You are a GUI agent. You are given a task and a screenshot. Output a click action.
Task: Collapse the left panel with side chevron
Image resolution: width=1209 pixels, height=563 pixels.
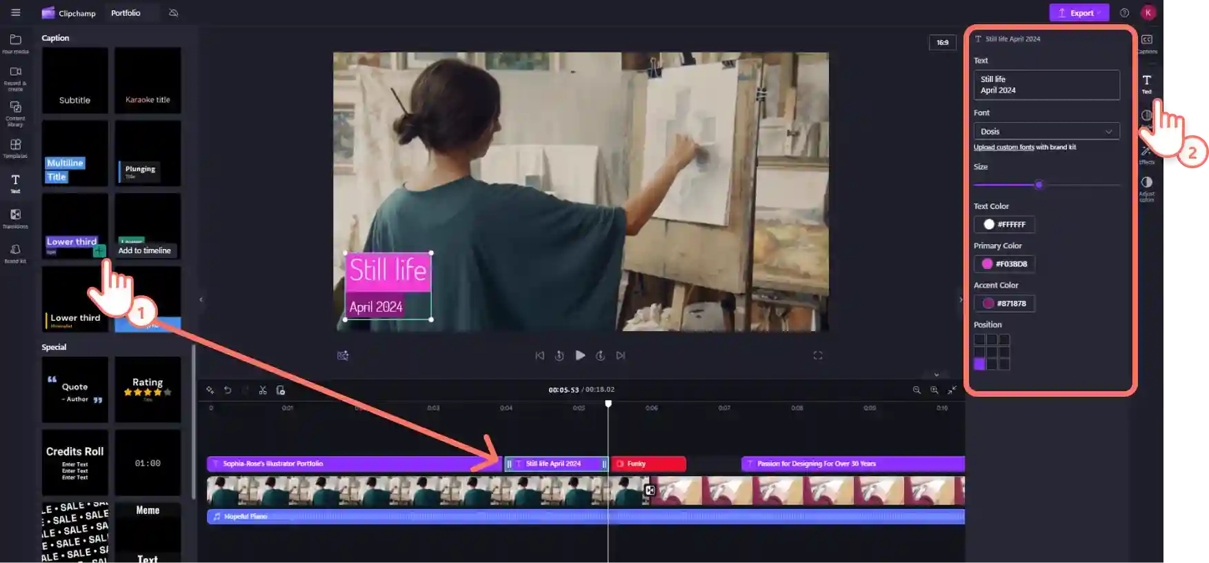coord(201,299)
